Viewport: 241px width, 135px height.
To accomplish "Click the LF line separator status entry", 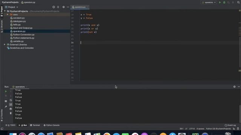I will pyautogui.click(x=186, y=129).
